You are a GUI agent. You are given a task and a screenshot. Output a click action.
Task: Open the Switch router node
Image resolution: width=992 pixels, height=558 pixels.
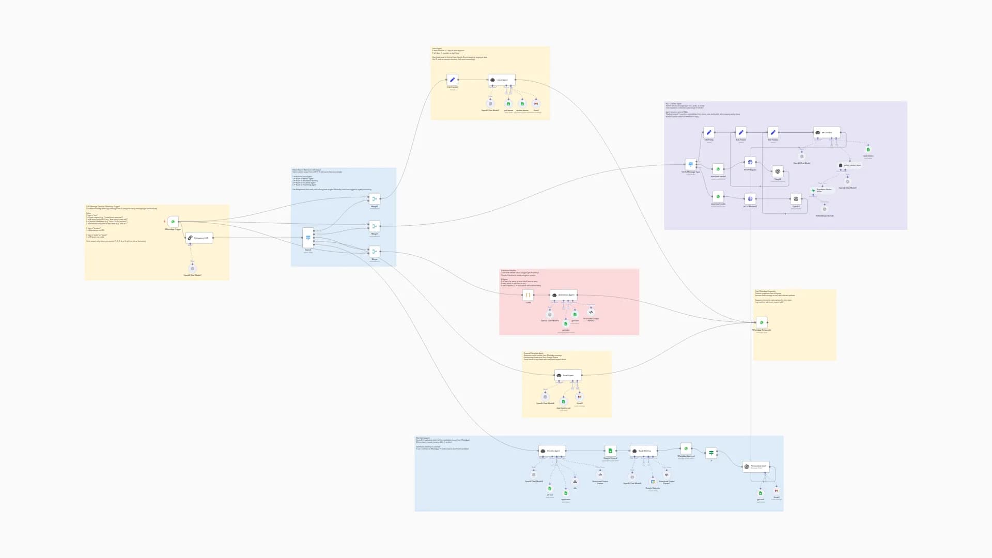308,238
